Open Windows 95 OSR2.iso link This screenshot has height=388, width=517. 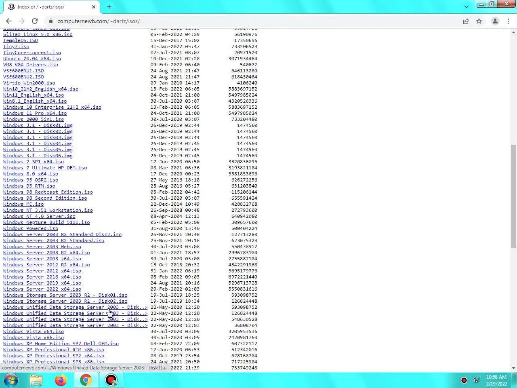pos(31,180)
